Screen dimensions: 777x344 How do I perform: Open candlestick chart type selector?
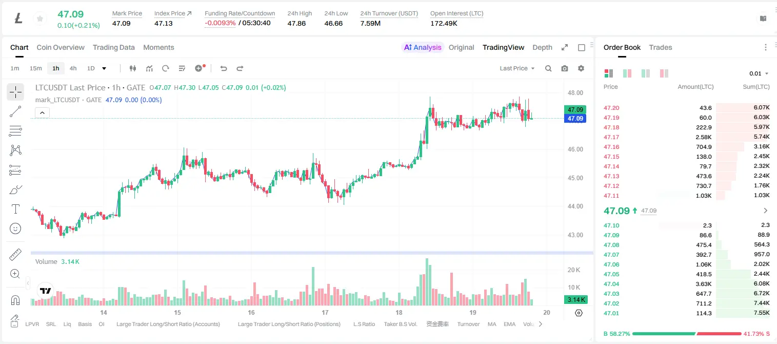[133, 68]
